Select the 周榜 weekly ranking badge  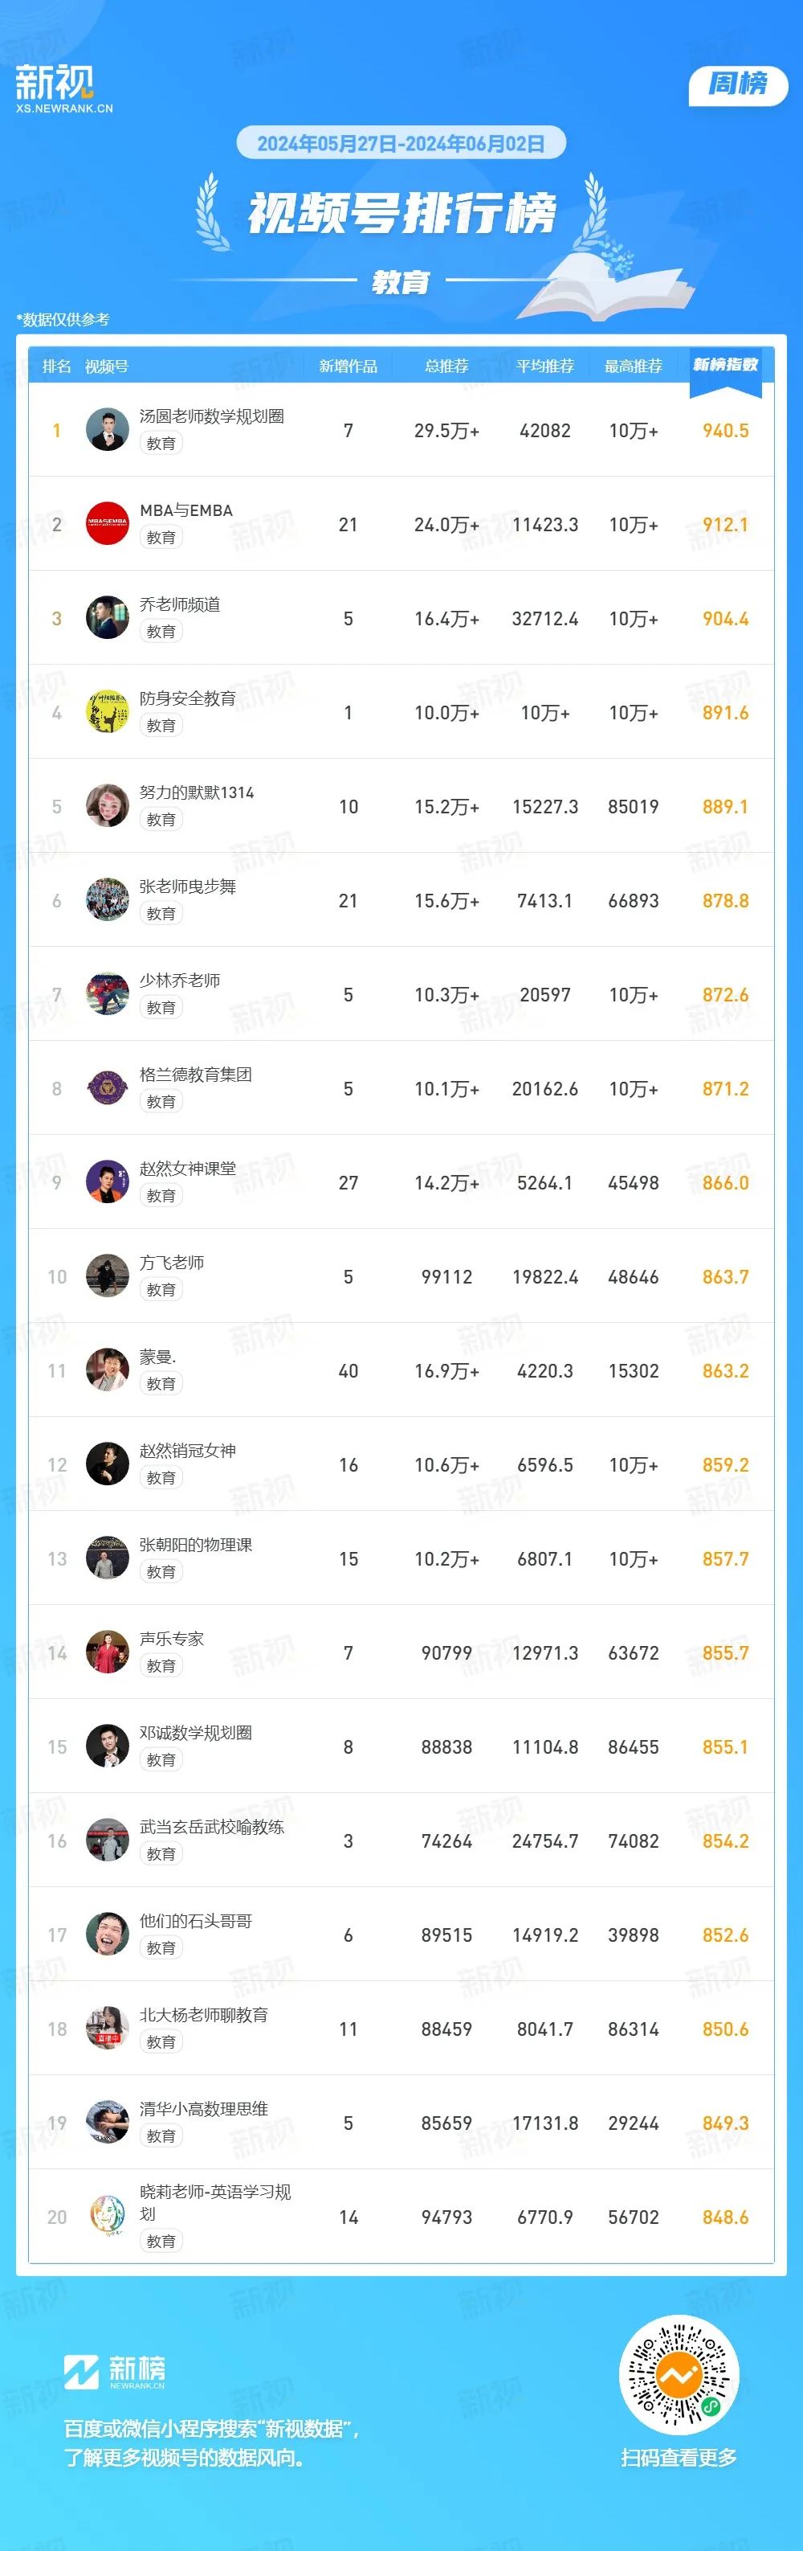(738, 85)
